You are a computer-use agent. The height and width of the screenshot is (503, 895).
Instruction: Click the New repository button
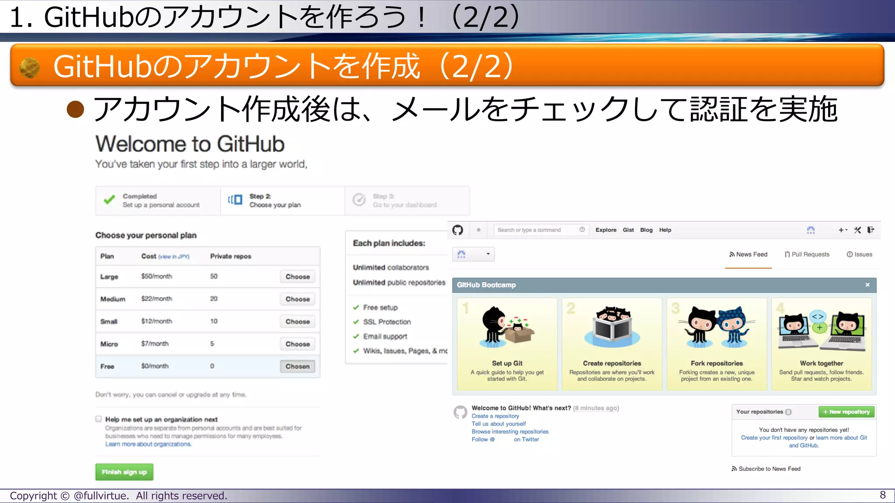coord(846,412)
